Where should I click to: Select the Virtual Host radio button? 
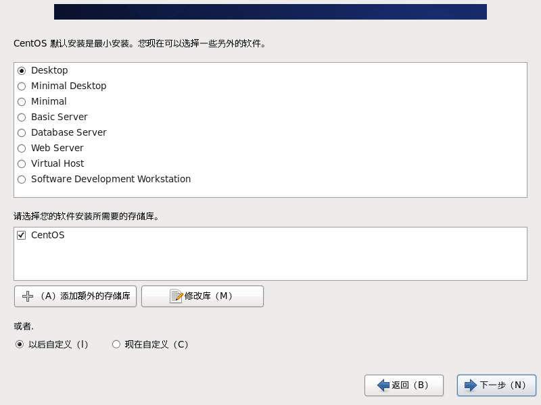22,164
